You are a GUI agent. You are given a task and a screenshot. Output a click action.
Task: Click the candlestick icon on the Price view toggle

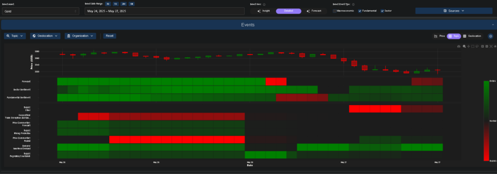[x=436, y=36]
